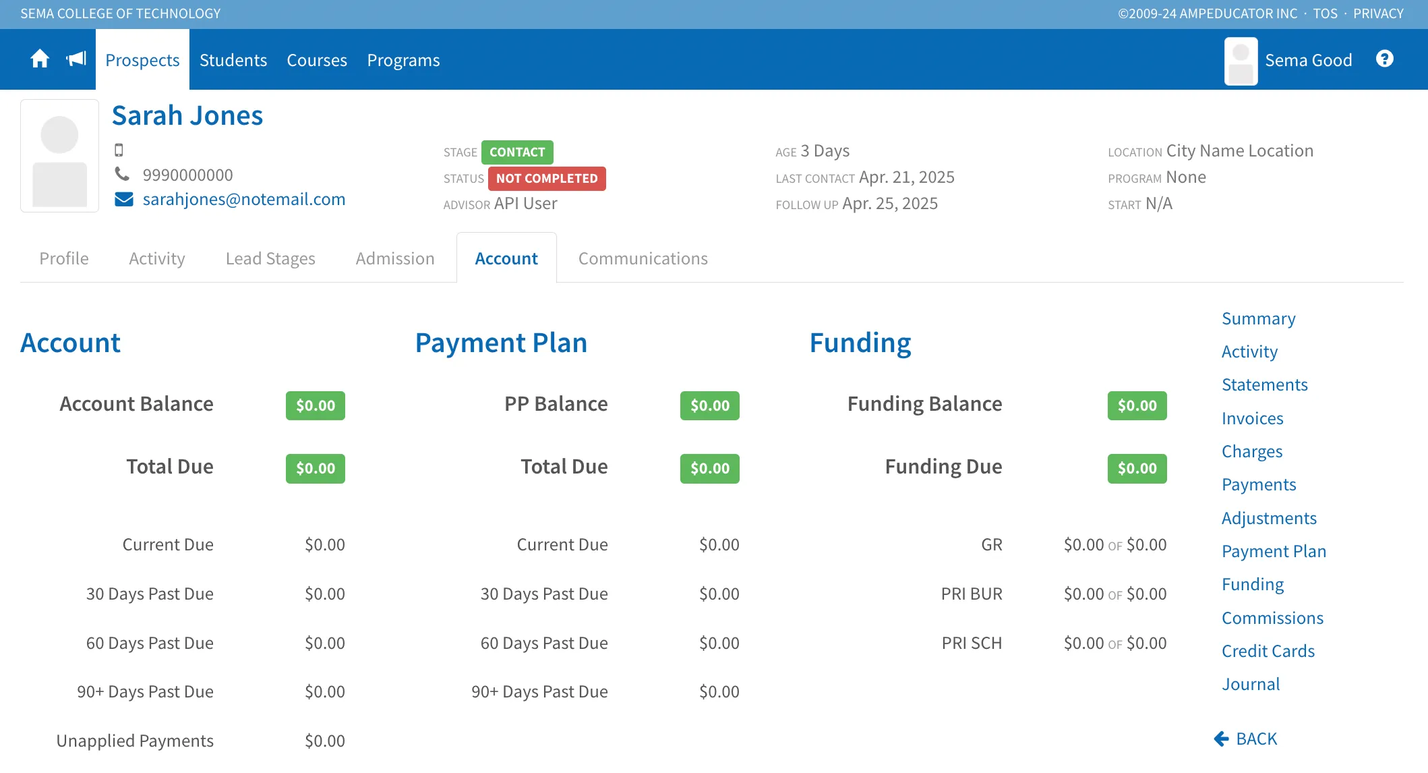Image resolution: width=1428 pixels, height=773 pixels.
Task: Switch to the Lead Stages tab
Action: point(270,258)
